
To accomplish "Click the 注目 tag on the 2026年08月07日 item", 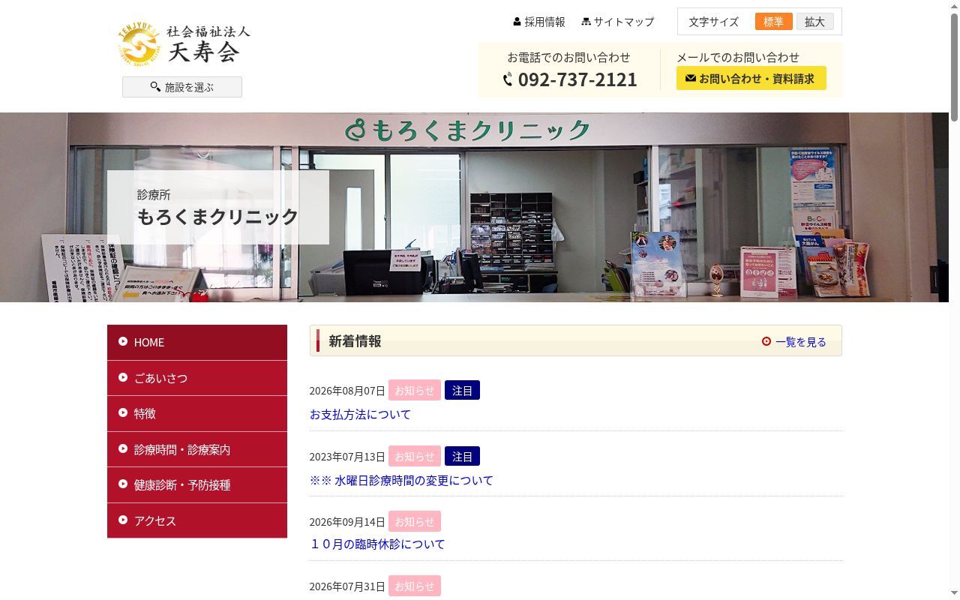I will click(x=462, y=390).
